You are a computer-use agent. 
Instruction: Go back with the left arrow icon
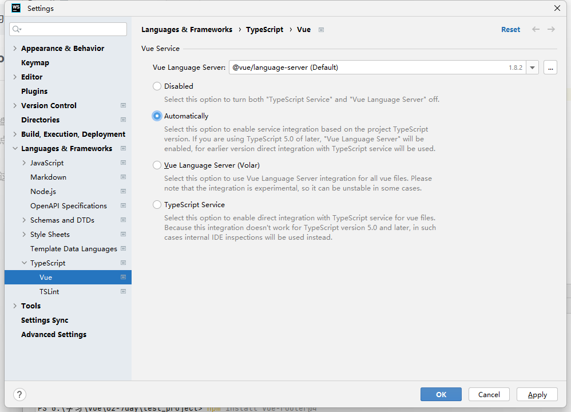tap(536, 29)
